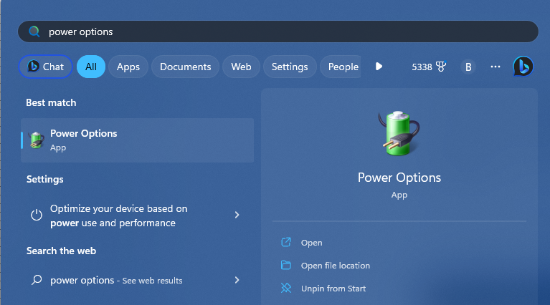Switch to the Apps filter tab

click(128, 67)
